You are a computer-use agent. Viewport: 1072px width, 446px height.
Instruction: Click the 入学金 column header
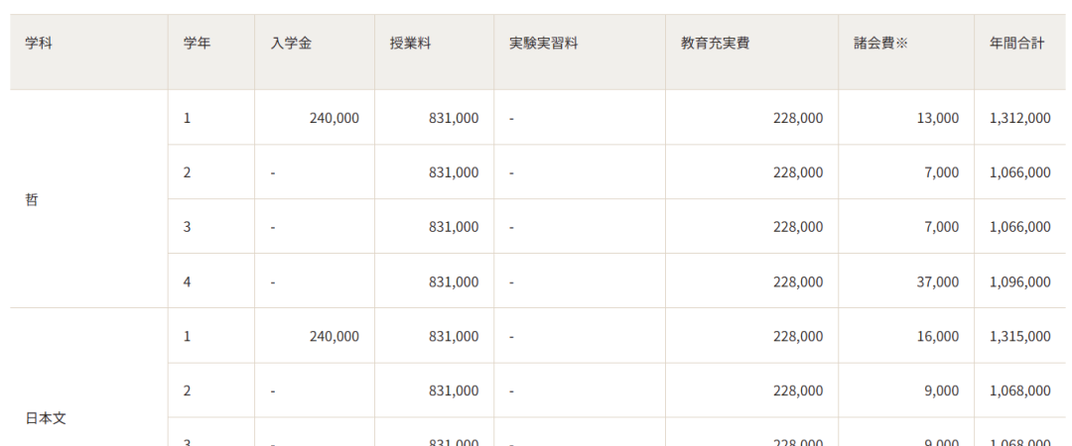point(291,44)
